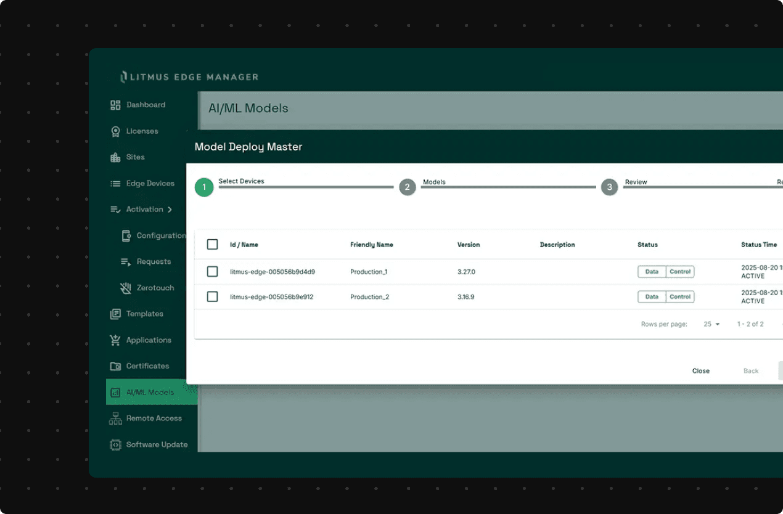Select the Applications menu entry
Image resolution: width=783 pixels, height=514 pixels.
pyautogui.click(x=148, y=340)
